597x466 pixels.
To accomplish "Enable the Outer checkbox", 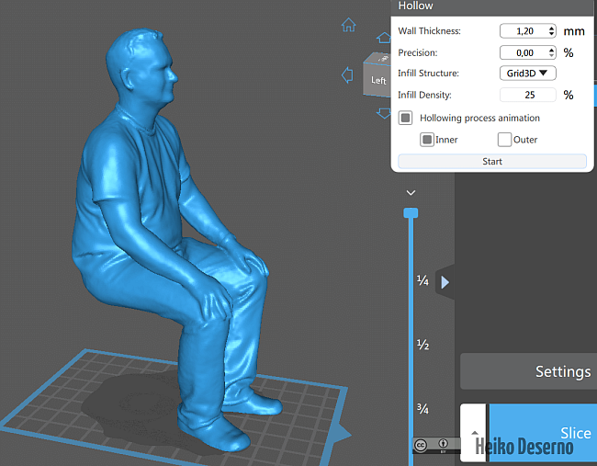I will click(x=504, y=140).
